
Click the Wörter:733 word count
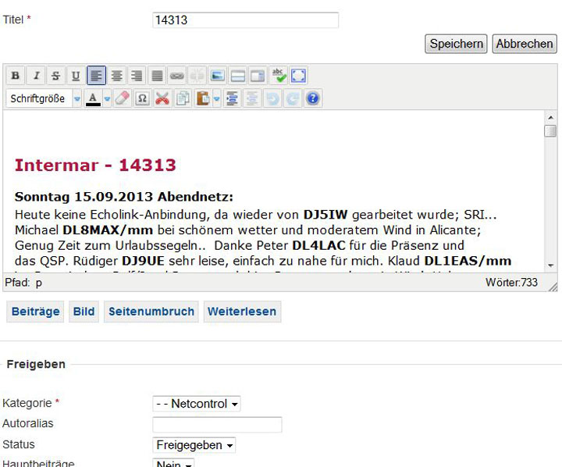(x=511, y=283)
